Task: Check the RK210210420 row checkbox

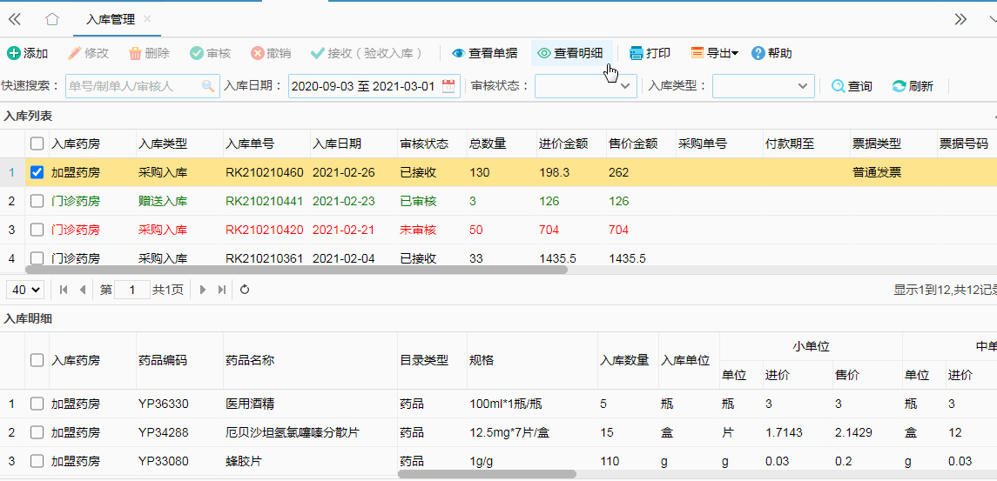Action: pyautogui.click(x=37, y=230)
